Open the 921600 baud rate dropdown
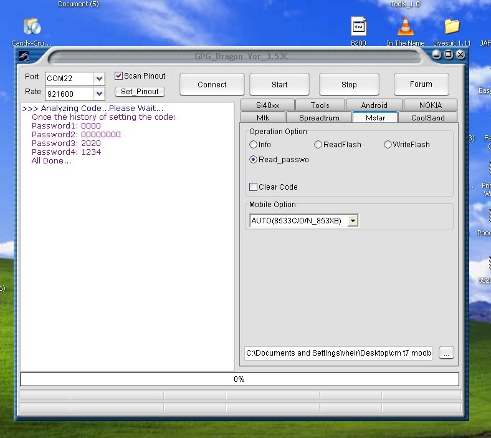Viewport: 491px width, 438px height. (99, 94)
